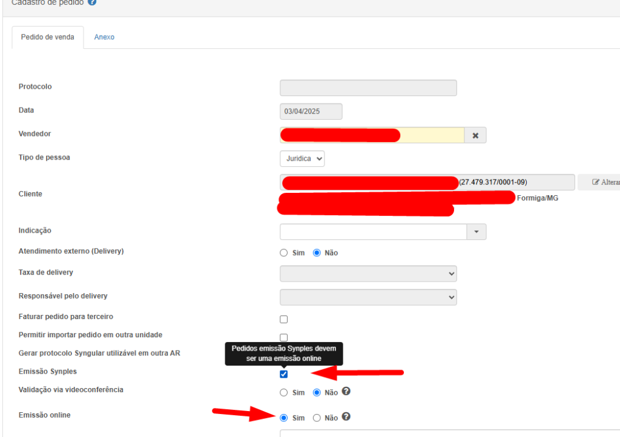Click help icon next to Validação via videoconferência
The image size is (620, 437).
point(346,392)
